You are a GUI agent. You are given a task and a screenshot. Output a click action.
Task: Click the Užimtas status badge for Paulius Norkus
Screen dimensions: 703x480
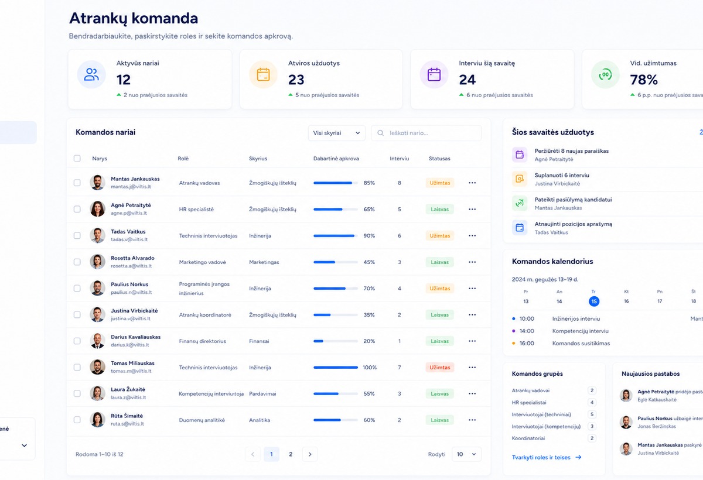[x=440, y=288]
